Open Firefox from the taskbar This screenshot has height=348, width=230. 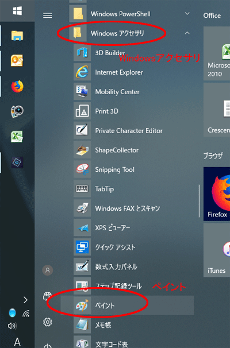click(17, 86)
